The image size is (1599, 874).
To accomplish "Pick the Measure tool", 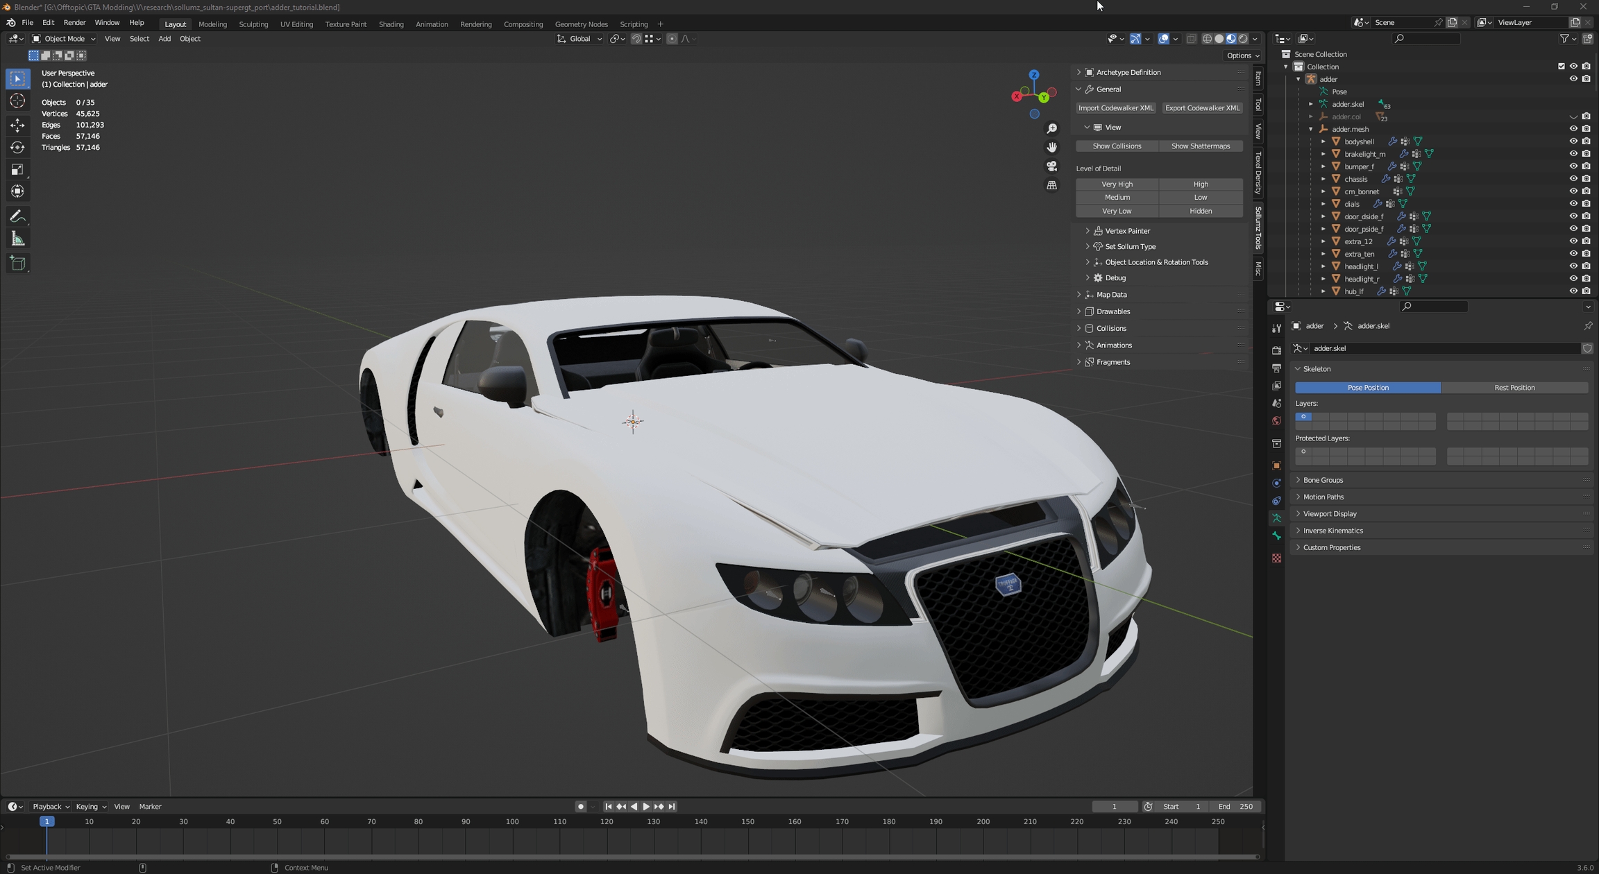I will pyautogui.click(x=17, y=239).
